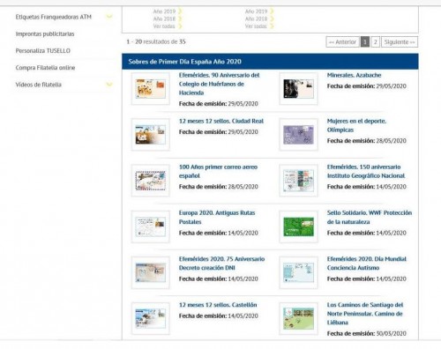Expand Videos de filatelia chevron
The image size is (441, 349).
click(109, 85)
